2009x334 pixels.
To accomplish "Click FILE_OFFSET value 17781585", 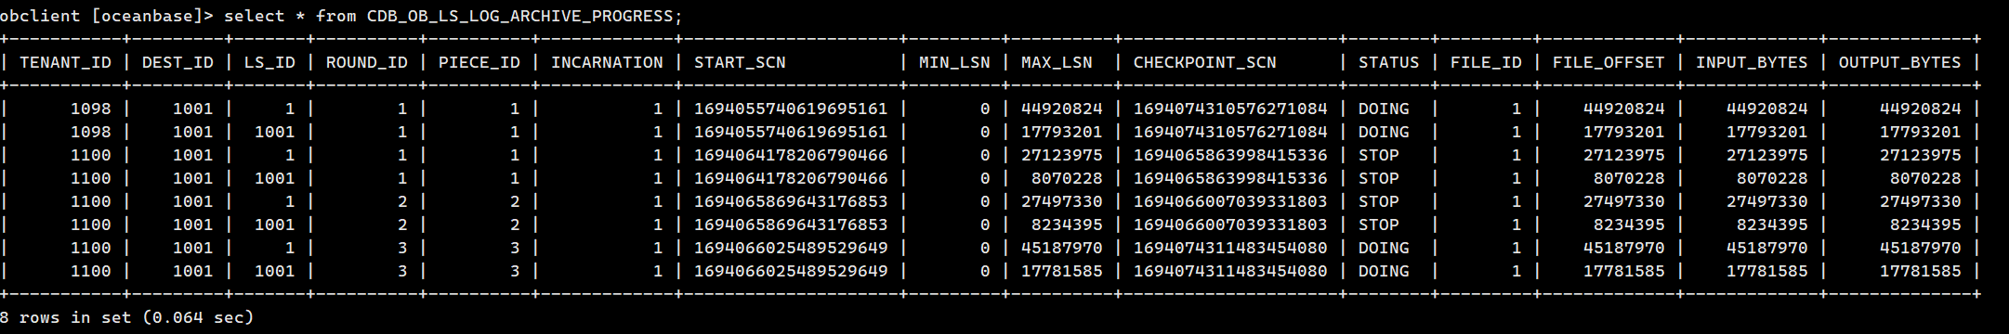I will (x=1624, y=271).
